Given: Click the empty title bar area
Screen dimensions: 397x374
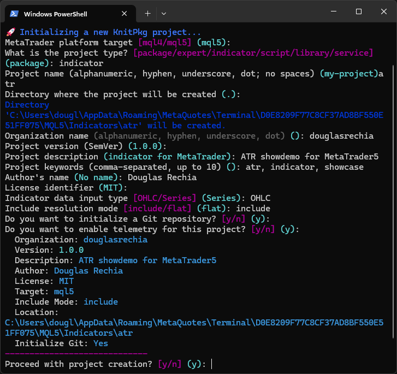Looking at the screenshot, I should click(246, 12).
